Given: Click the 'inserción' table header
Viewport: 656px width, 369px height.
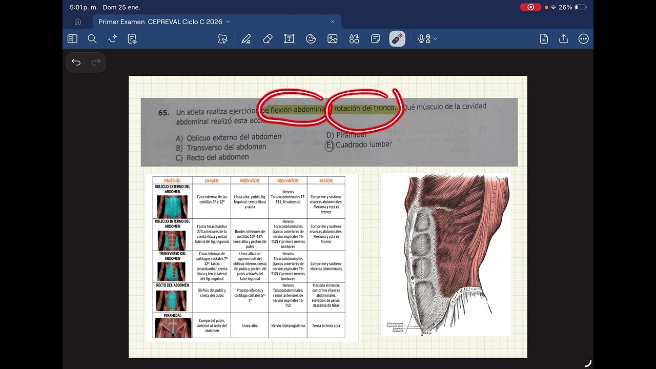Looking at the screenshot, I should tap(250, 180).
